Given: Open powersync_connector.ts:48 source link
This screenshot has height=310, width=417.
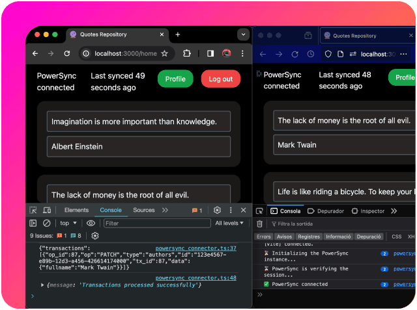Looking at the screenshot, I should pos(195,278).
